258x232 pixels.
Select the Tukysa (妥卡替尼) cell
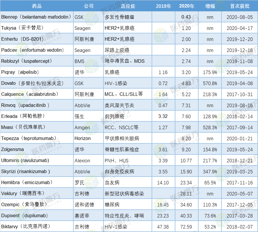tap(37, 28)
